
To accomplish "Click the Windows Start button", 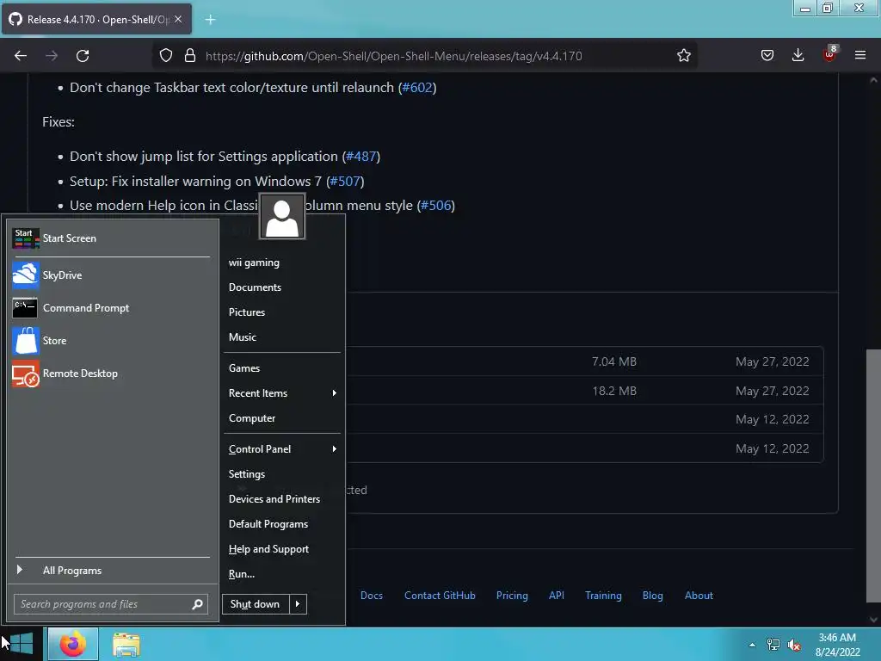I will click(22, 644).
